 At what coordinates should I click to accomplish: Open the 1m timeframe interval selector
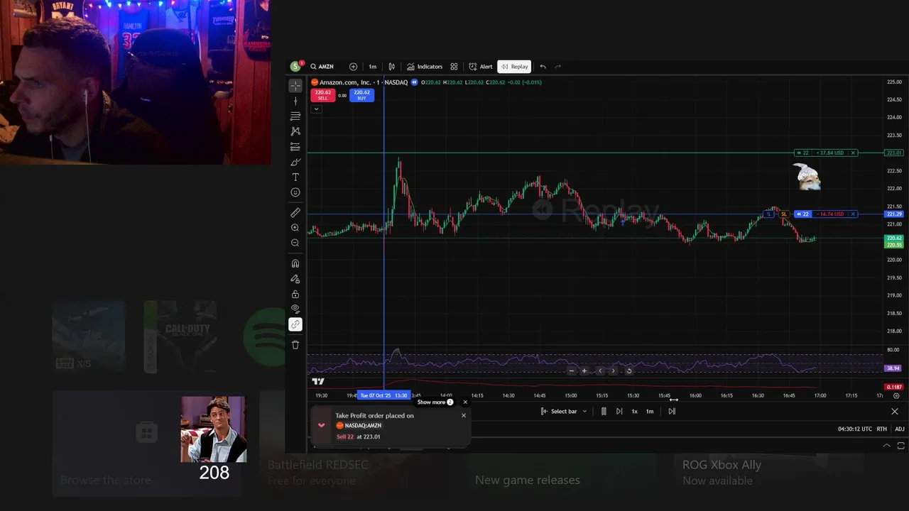[372, 67]
